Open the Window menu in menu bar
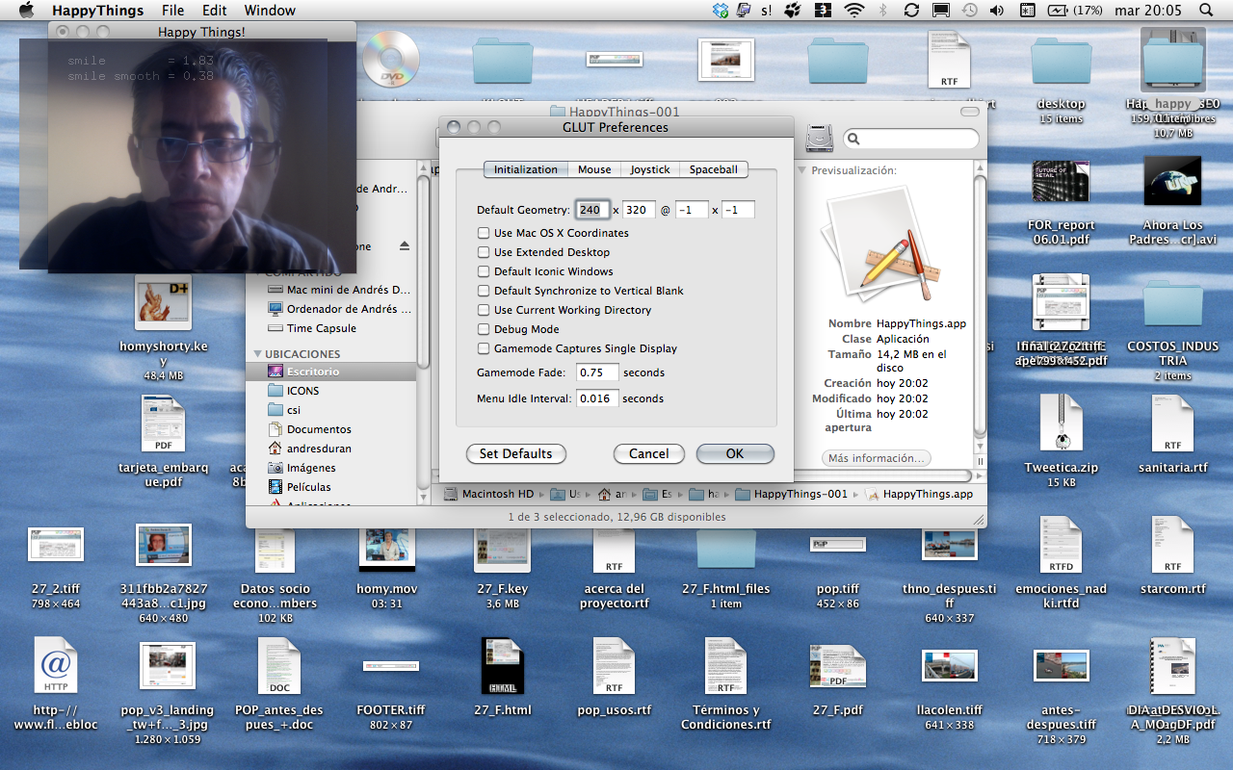The image size is (1233, 770). pyautogui.click(x=270, y=11)
